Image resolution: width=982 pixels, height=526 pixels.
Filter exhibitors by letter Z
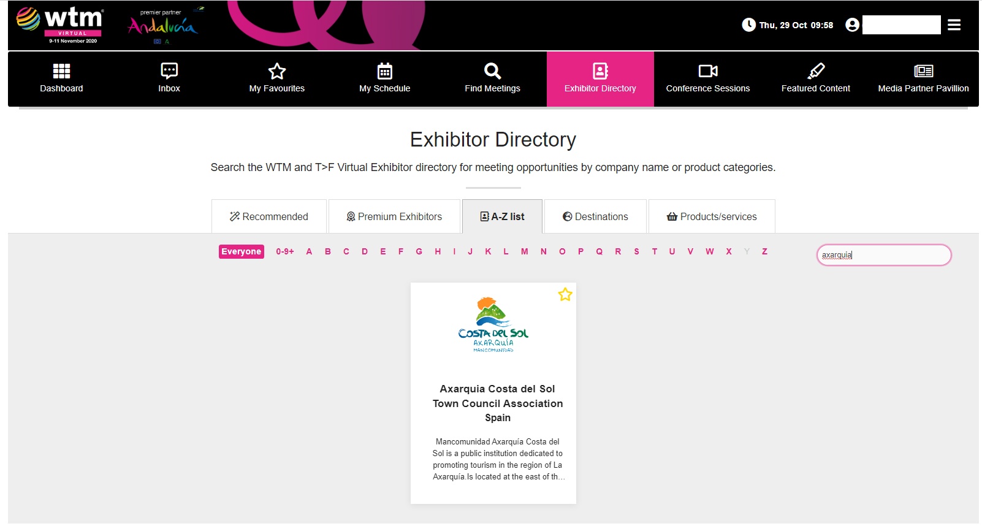(x=765, y=251)
